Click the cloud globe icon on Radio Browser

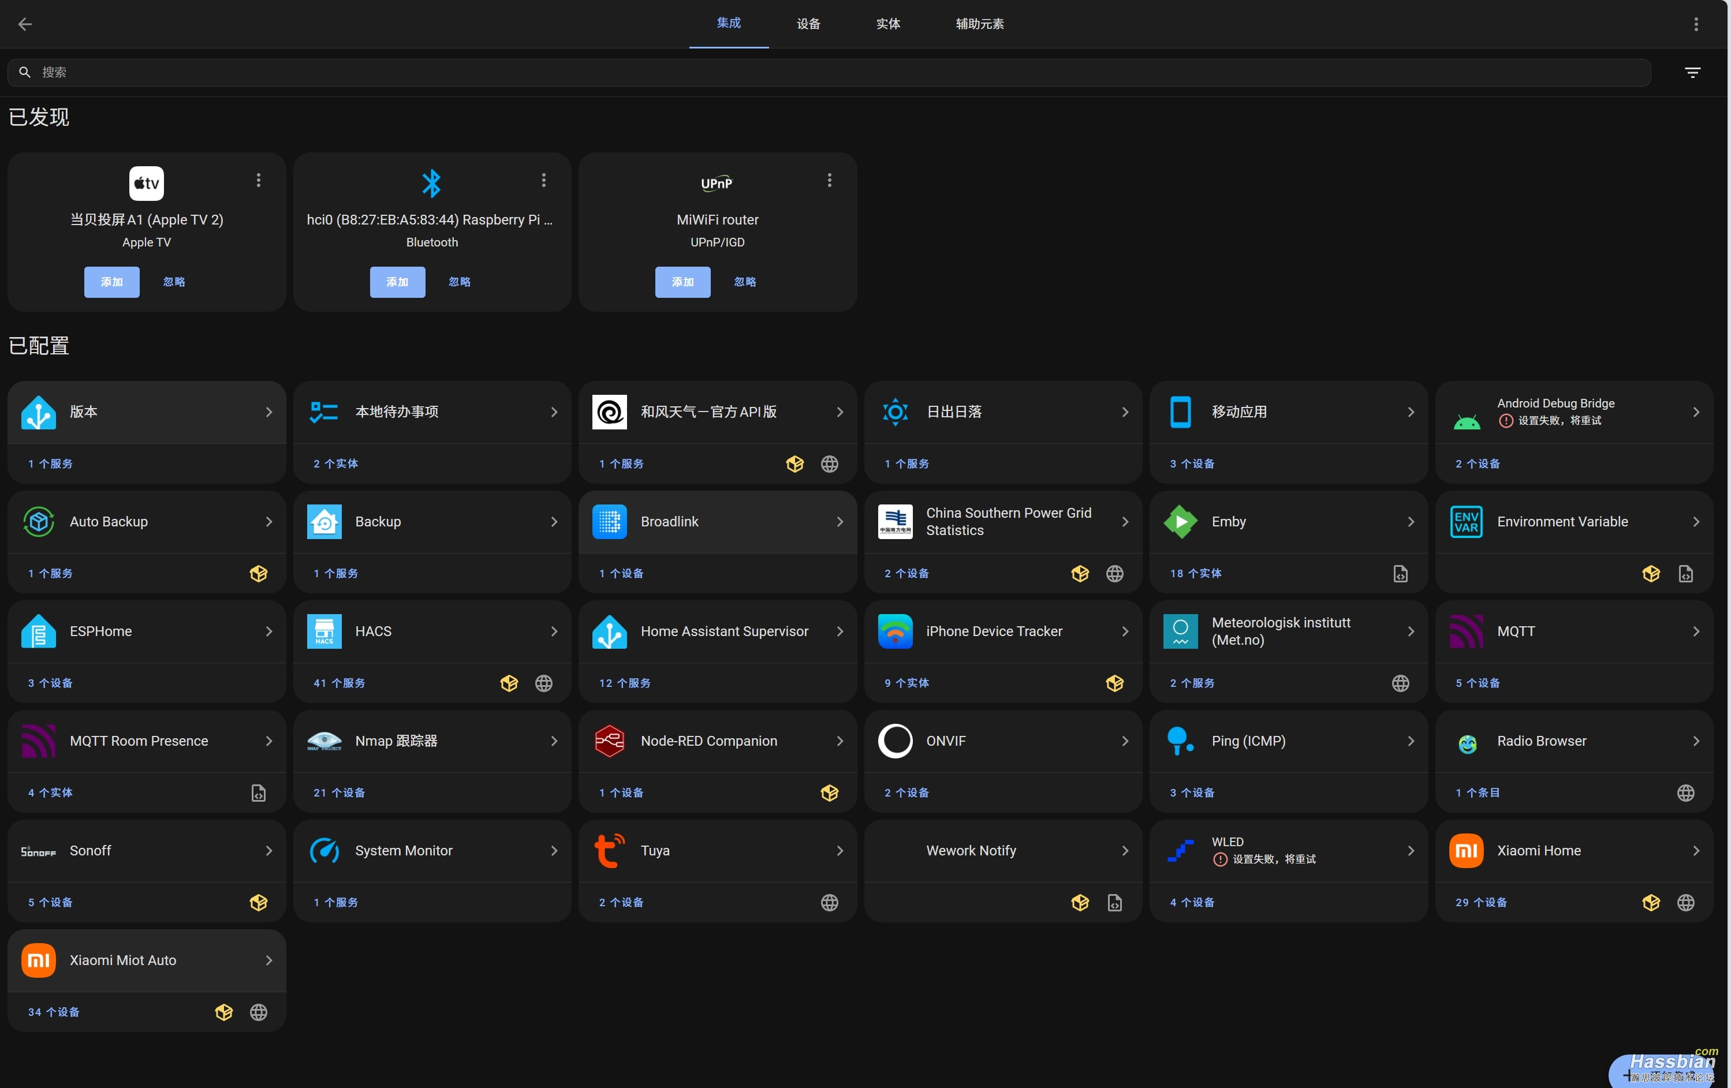(1686, 792)
